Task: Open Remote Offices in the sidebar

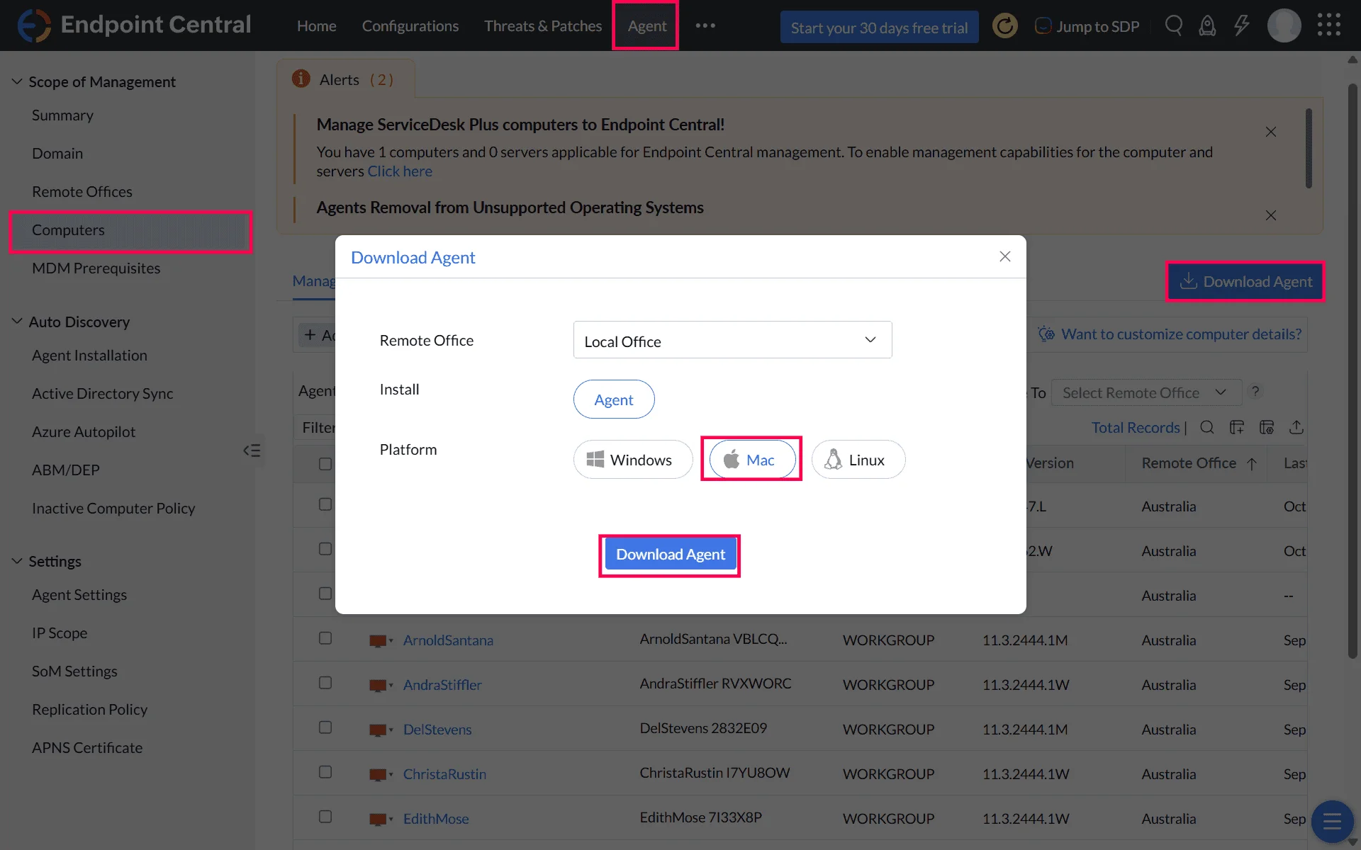Action: pos(82,192)
